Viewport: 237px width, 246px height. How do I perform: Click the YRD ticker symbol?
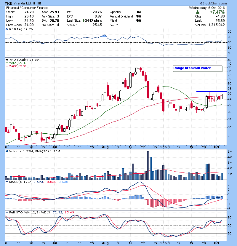tap(8, 3)
